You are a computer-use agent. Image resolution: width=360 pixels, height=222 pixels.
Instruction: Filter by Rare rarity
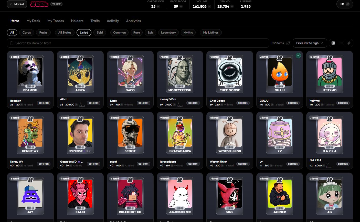[137, 33]
